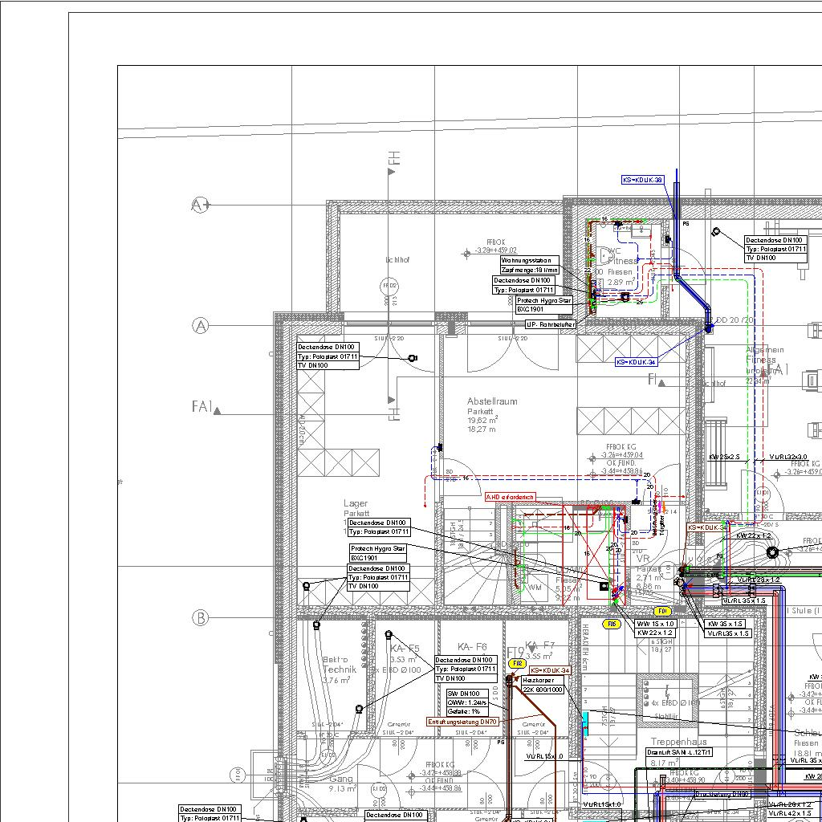Click the KW 25x2.5 pipe label
This screenshot has height=822, width=822.
click(x=724, y=457)
